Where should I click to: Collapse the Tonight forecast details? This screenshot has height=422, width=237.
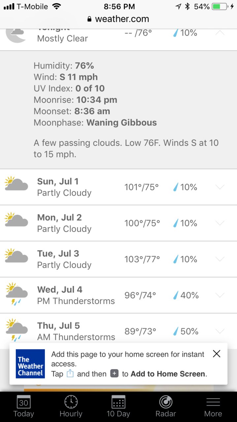tap(220, 33)
